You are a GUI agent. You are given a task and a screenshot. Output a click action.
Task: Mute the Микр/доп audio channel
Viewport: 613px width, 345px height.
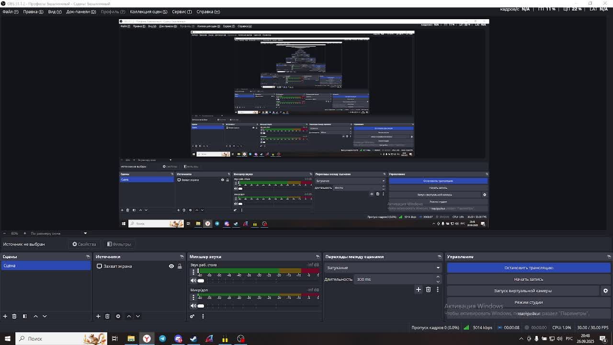tap(193, 306)
